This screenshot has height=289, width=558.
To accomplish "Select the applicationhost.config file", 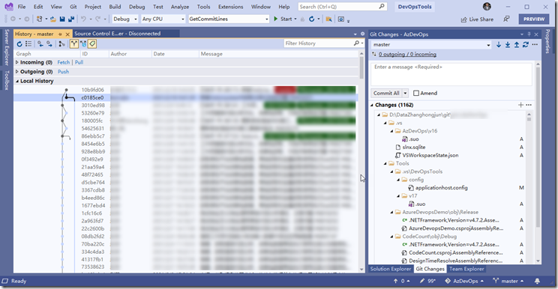I will pos(441,187).
